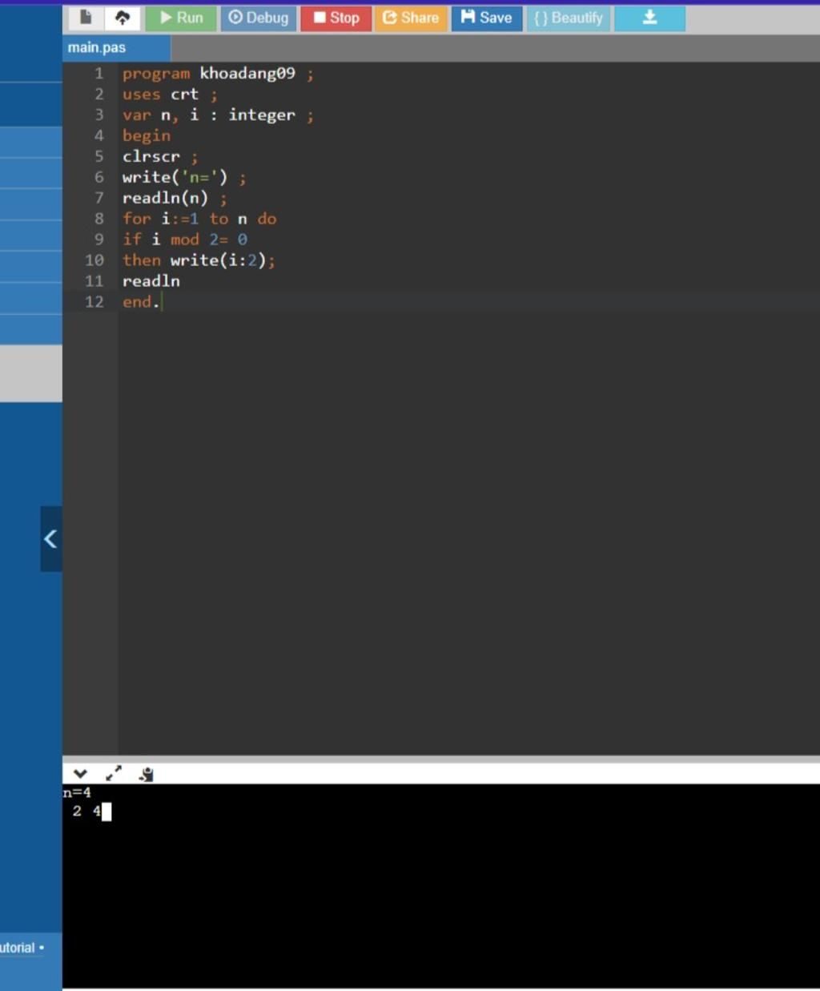Click line 1 'program khoadang09'
The width and height of the screenshot is (820, 991).
pos(218,74)
